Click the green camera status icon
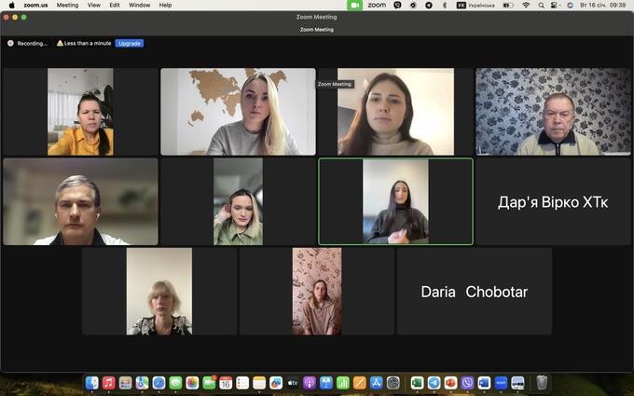634x396 pixels. 354,5
